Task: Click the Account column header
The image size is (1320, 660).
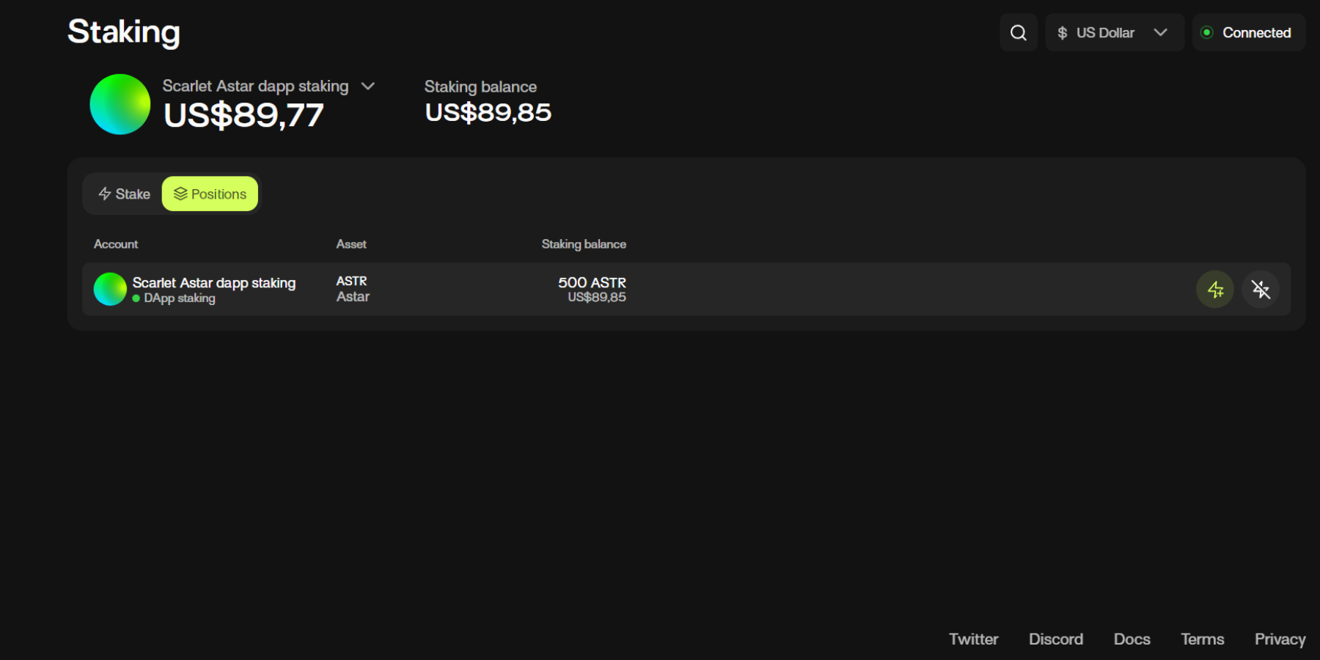Action: coord(116,244)
